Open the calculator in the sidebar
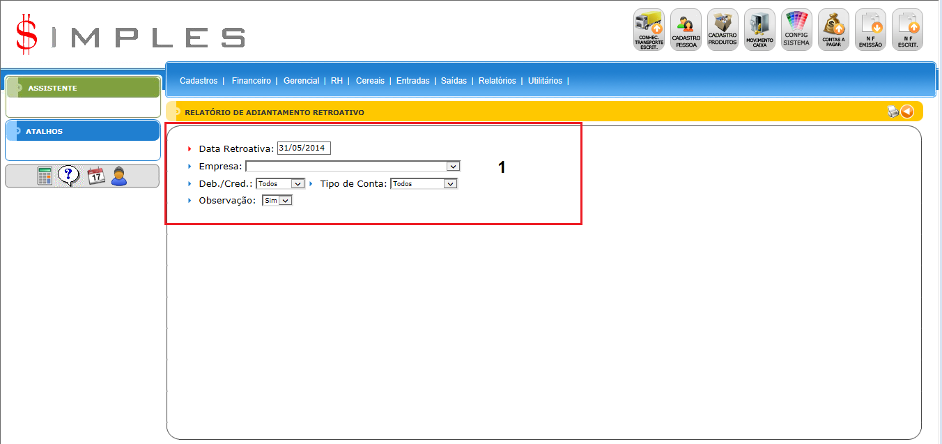Viewport: 942px width, 444px height. (x=45, y=176)
